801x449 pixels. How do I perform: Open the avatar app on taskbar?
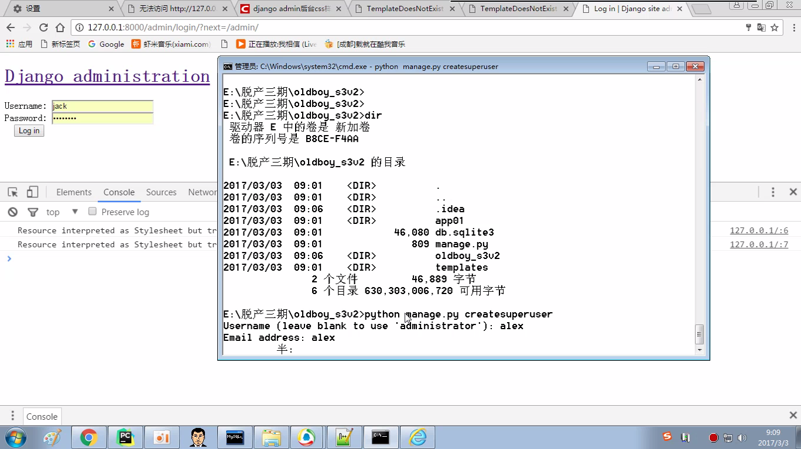point(198,437)
